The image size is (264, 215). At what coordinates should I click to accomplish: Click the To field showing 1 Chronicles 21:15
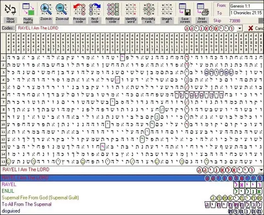246,13
